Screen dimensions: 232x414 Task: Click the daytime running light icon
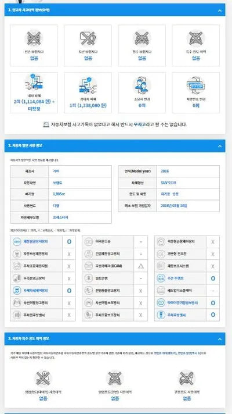tap(161, 278)
